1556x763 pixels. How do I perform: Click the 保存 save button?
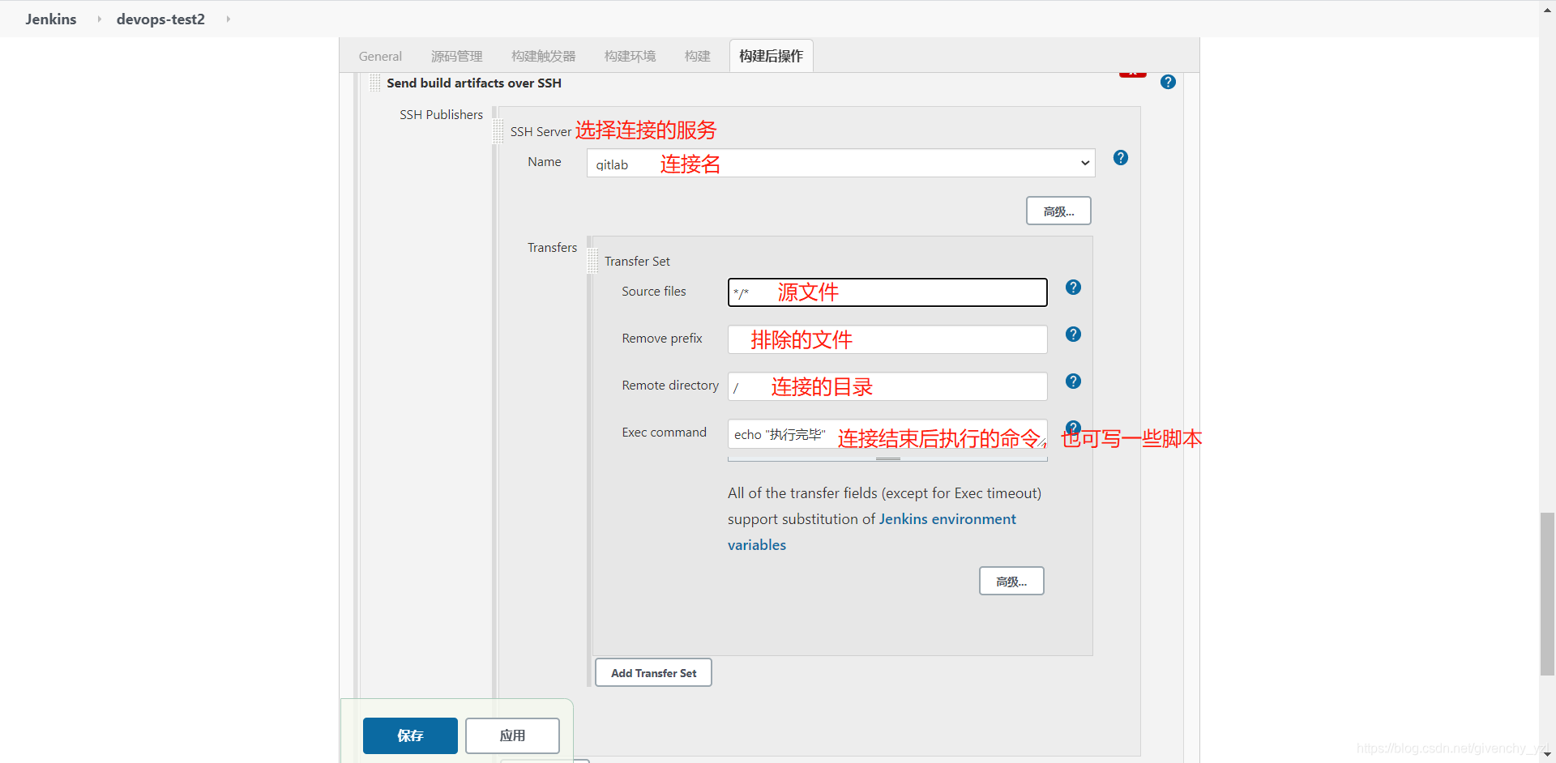[x=410, y=735]
